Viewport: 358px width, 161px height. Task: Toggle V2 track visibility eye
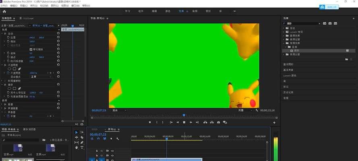[112, 155]
